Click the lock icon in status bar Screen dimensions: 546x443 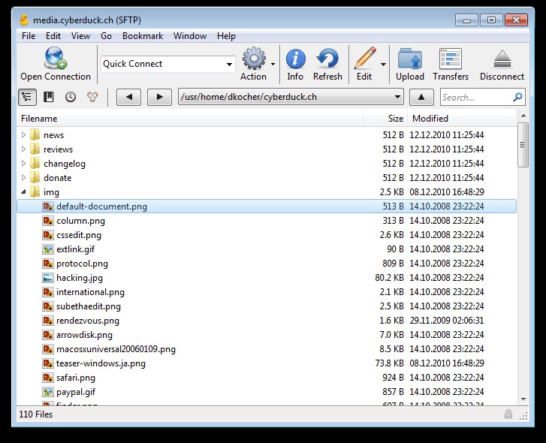click(508, 414)
